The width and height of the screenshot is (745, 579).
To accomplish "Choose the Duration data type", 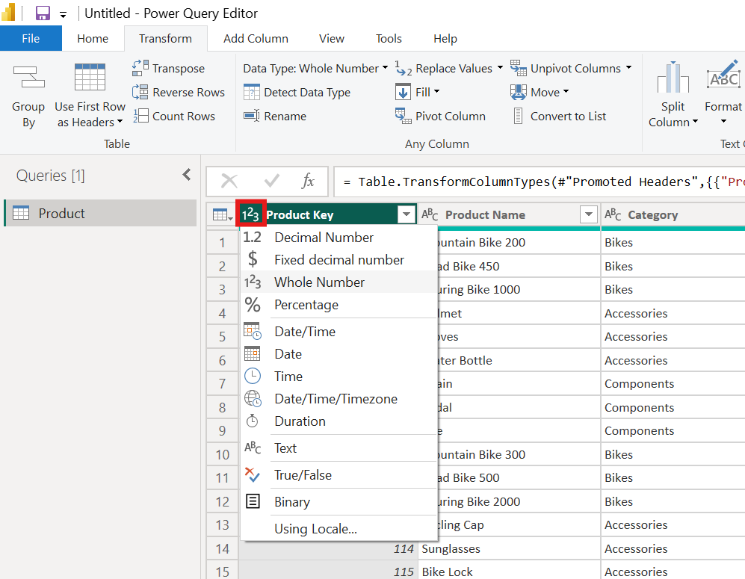I will [339, 421].
